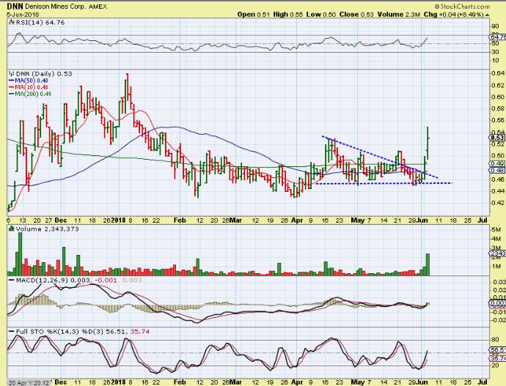Click the MA(50) 0.48 legend entry
Image resolution: width=506 pixels, height=386 pixels.
pos(29,81)
